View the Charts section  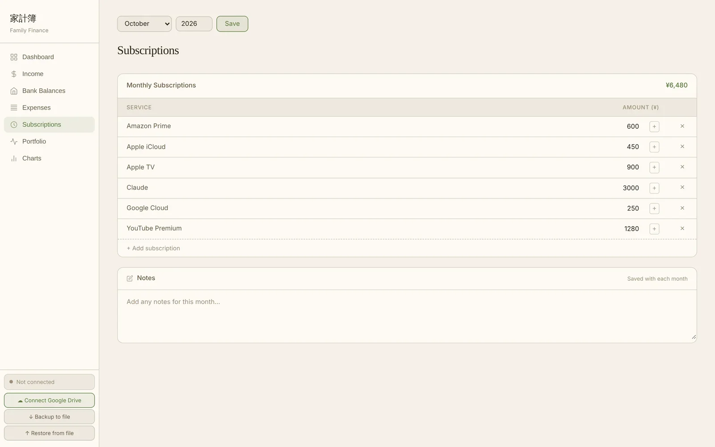point(49,158)
